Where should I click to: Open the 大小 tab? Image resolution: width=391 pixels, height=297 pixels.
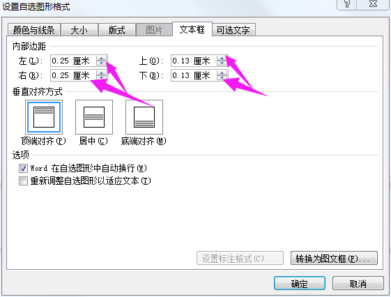point(79,30)
